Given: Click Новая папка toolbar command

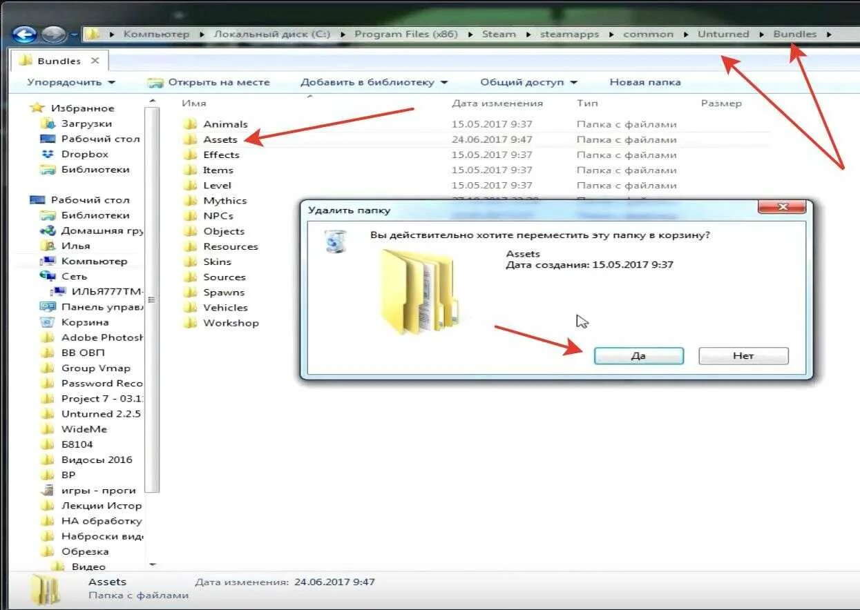Looking at the screenshot, I should 645,82.
